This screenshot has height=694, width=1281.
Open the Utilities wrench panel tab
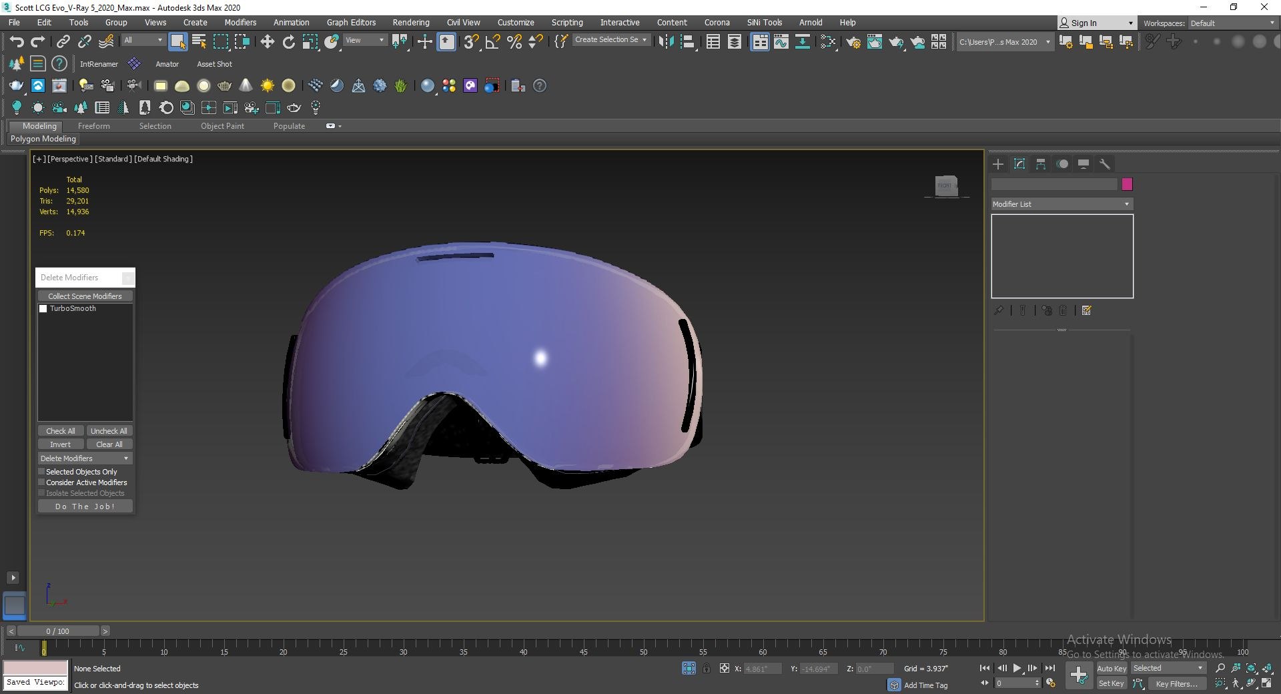[x=1105, y=164]
